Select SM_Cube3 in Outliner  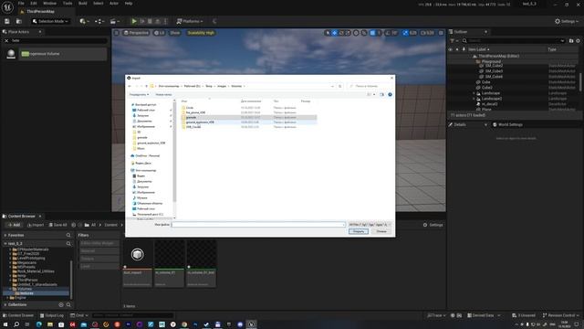(x=494, y=71)
